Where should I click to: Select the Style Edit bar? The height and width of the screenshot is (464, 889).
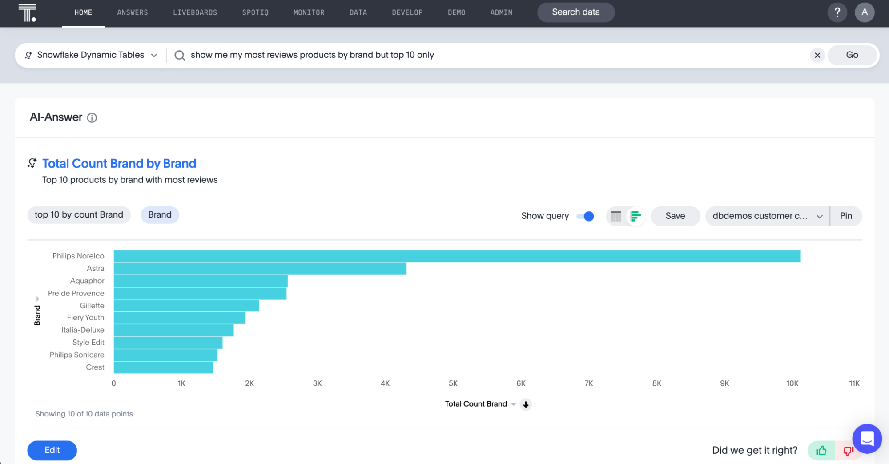pyautogui.click(x=168, y=343)
